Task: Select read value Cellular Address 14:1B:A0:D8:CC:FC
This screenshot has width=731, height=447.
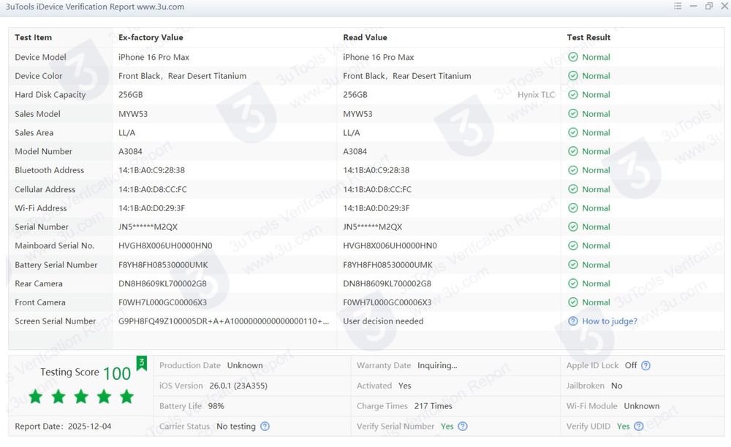Action: [377, 189]
